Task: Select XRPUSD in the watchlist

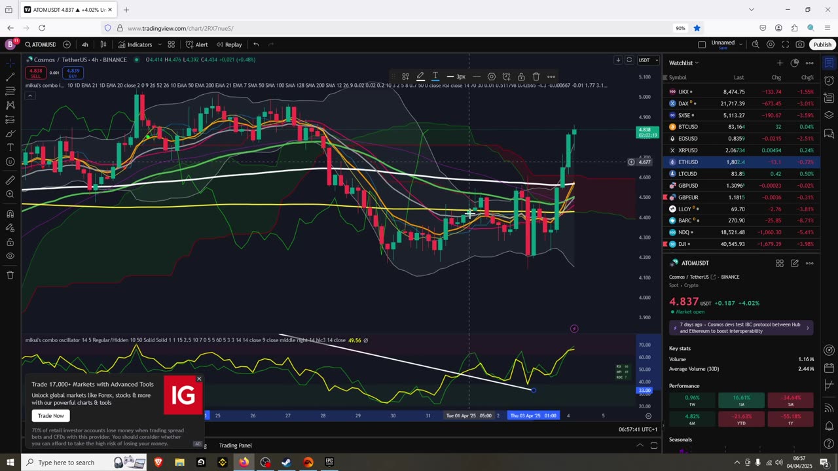Action: (x=741, y=150)
